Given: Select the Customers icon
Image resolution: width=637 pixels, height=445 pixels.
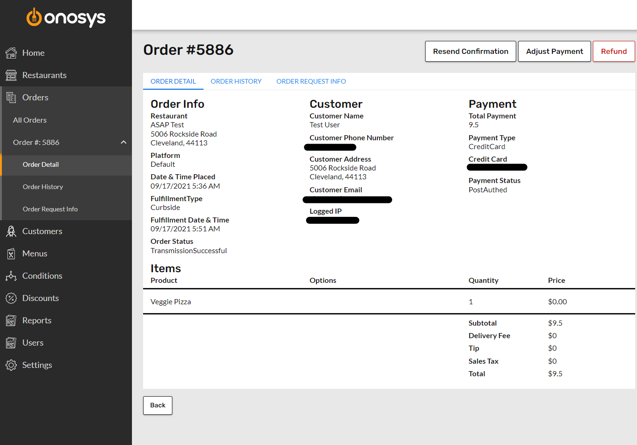Looking at the screenshot, I should [11, 231].
